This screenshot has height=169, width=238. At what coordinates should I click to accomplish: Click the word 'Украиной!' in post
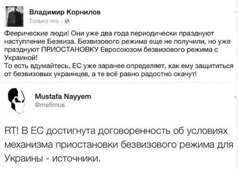pyautogui.click(x=21, y=58)
